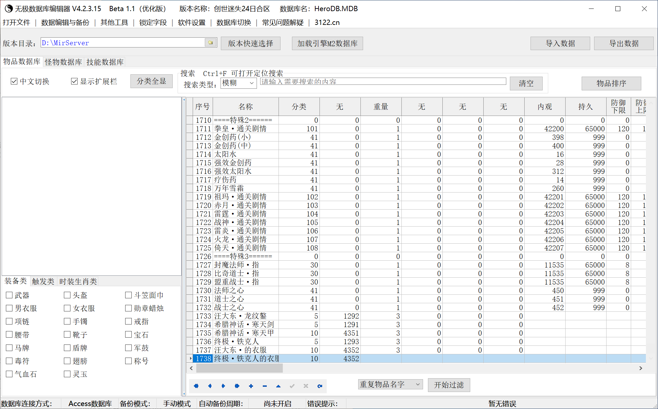Go to first record in navigator
The height and width of the screenshot is (409, 658).
click(196, 386)
